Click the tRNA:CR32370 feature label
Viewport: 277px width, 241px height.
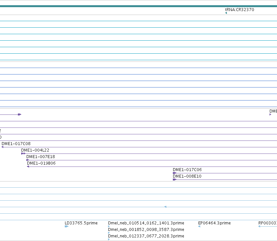[x=240, y=9]
